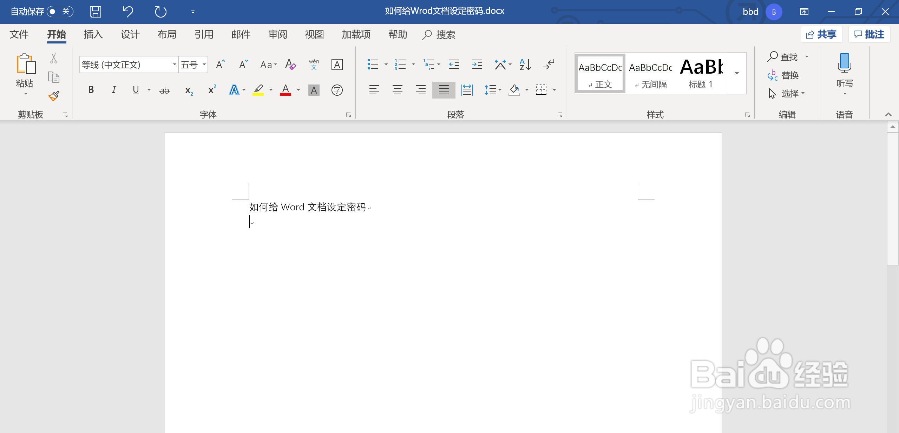Switch to the 审阅 tab
The width and height of the screenshot is (899, 433).
[278, 34]
